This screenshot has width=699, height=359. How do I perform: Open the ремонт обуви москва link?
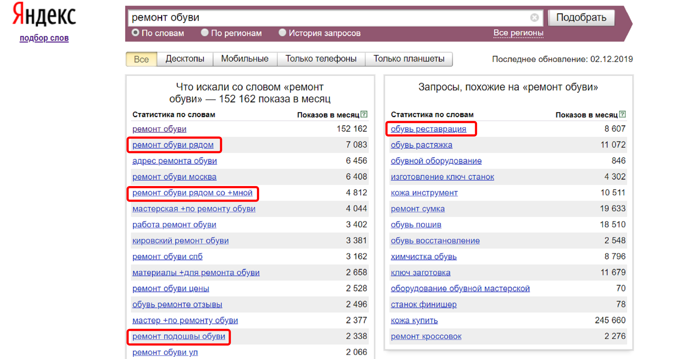pos(174,177)
